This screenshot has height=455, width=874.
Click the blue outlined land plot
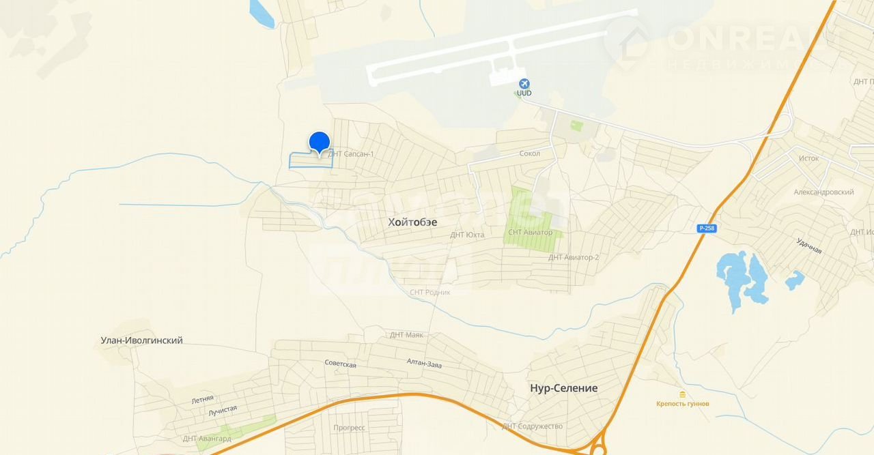(x=311, y=160)
